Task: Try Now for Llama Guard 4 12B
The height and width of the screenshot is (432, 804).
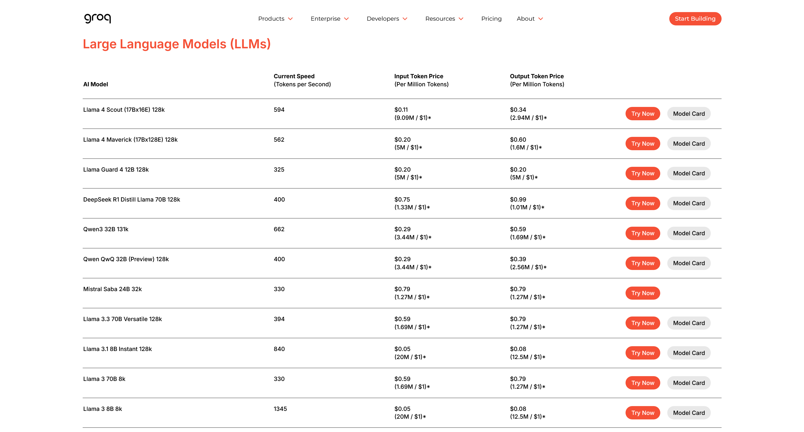Action: [x=642, y=173]
